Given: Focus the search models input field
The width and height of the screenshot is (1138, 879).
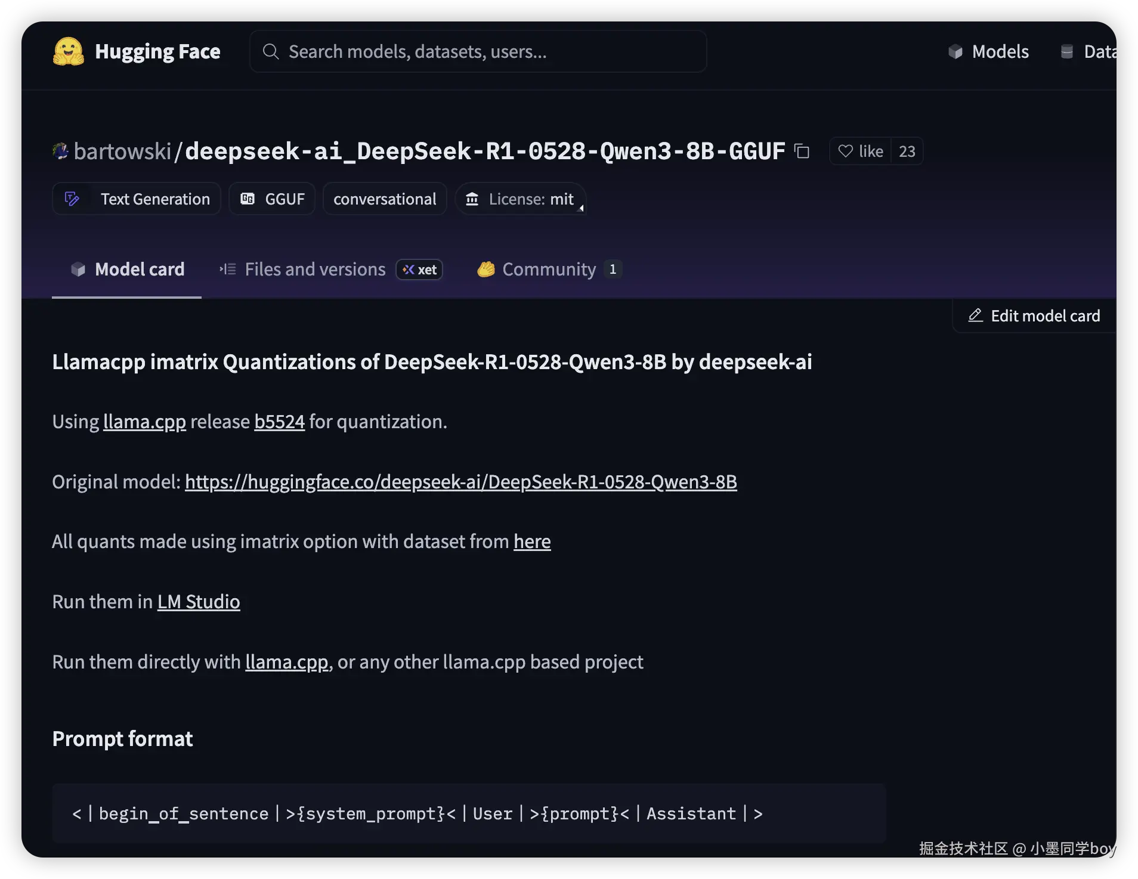Looking at the screenshot, I should [x=489, y=52].
